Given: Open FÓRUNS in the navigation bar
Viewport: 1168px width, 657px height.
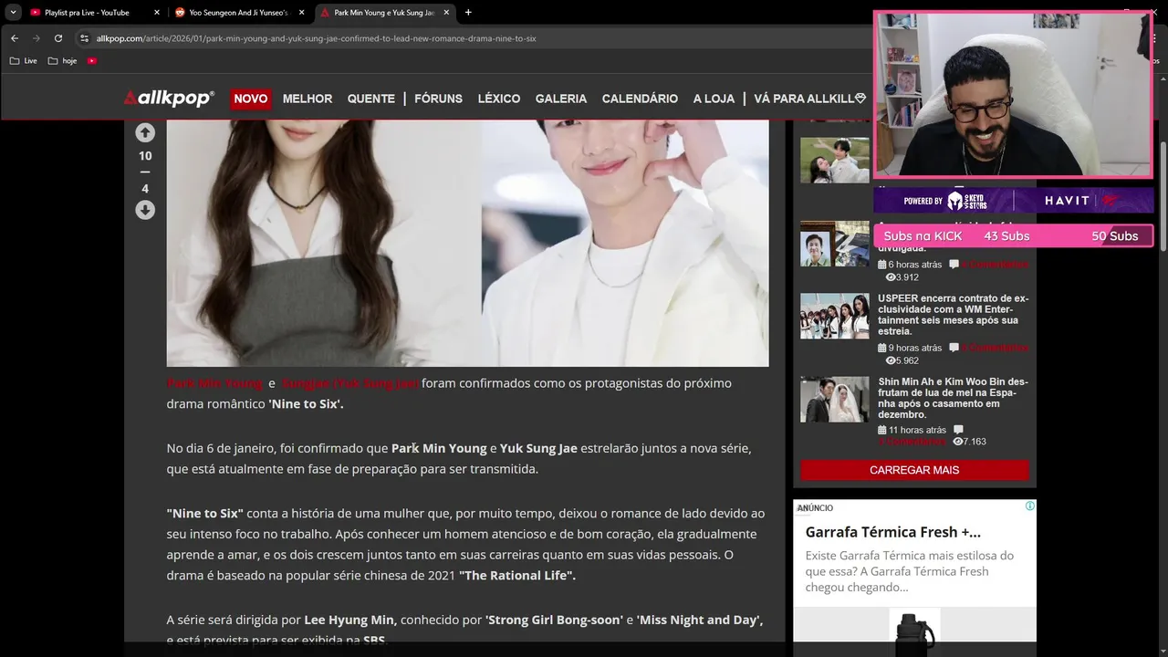Looking at the screenshot, I should (438, 99).
